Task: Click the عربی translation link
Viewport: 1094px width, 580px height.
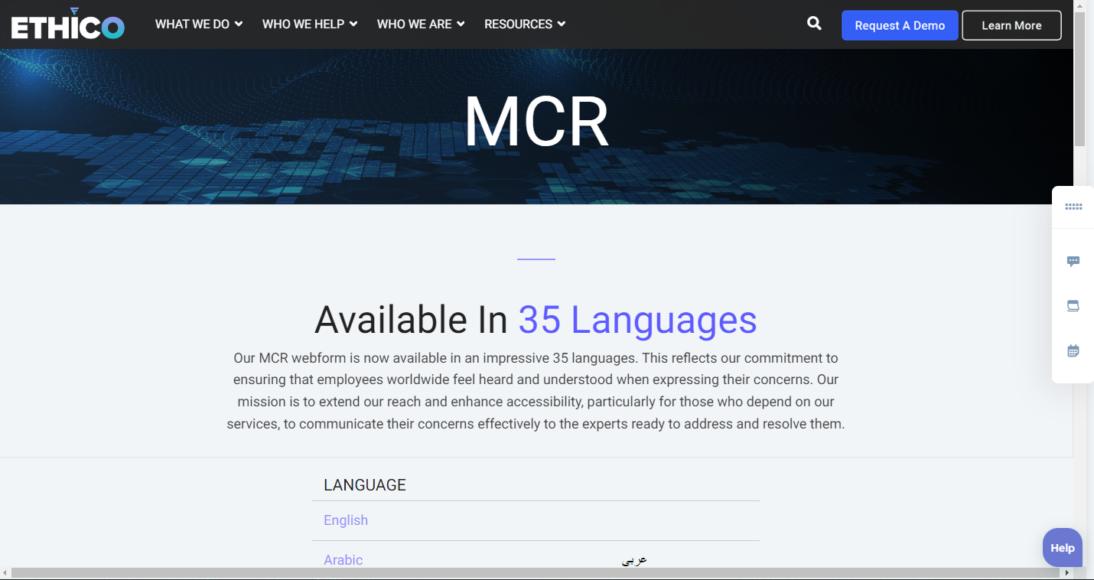Action: (x=634, y=559)
